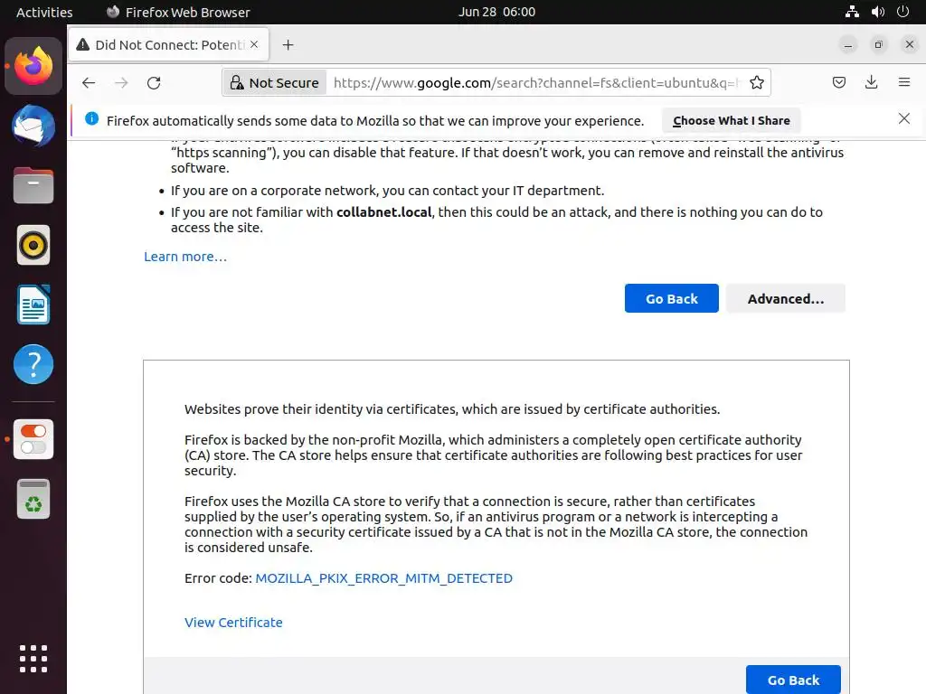This screenshot has width=926, height=694.
Task: Select the Did Not Connect tab
Action: point(169,44)
